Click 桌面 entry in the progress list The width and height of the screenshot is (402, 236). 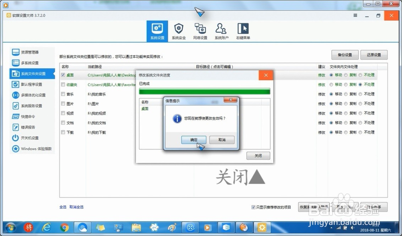click(145, 109)
